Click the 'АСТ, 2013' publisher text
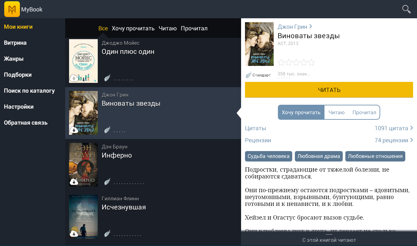The height and width of the screenshot is (246, 417). [x=288, y=43]
